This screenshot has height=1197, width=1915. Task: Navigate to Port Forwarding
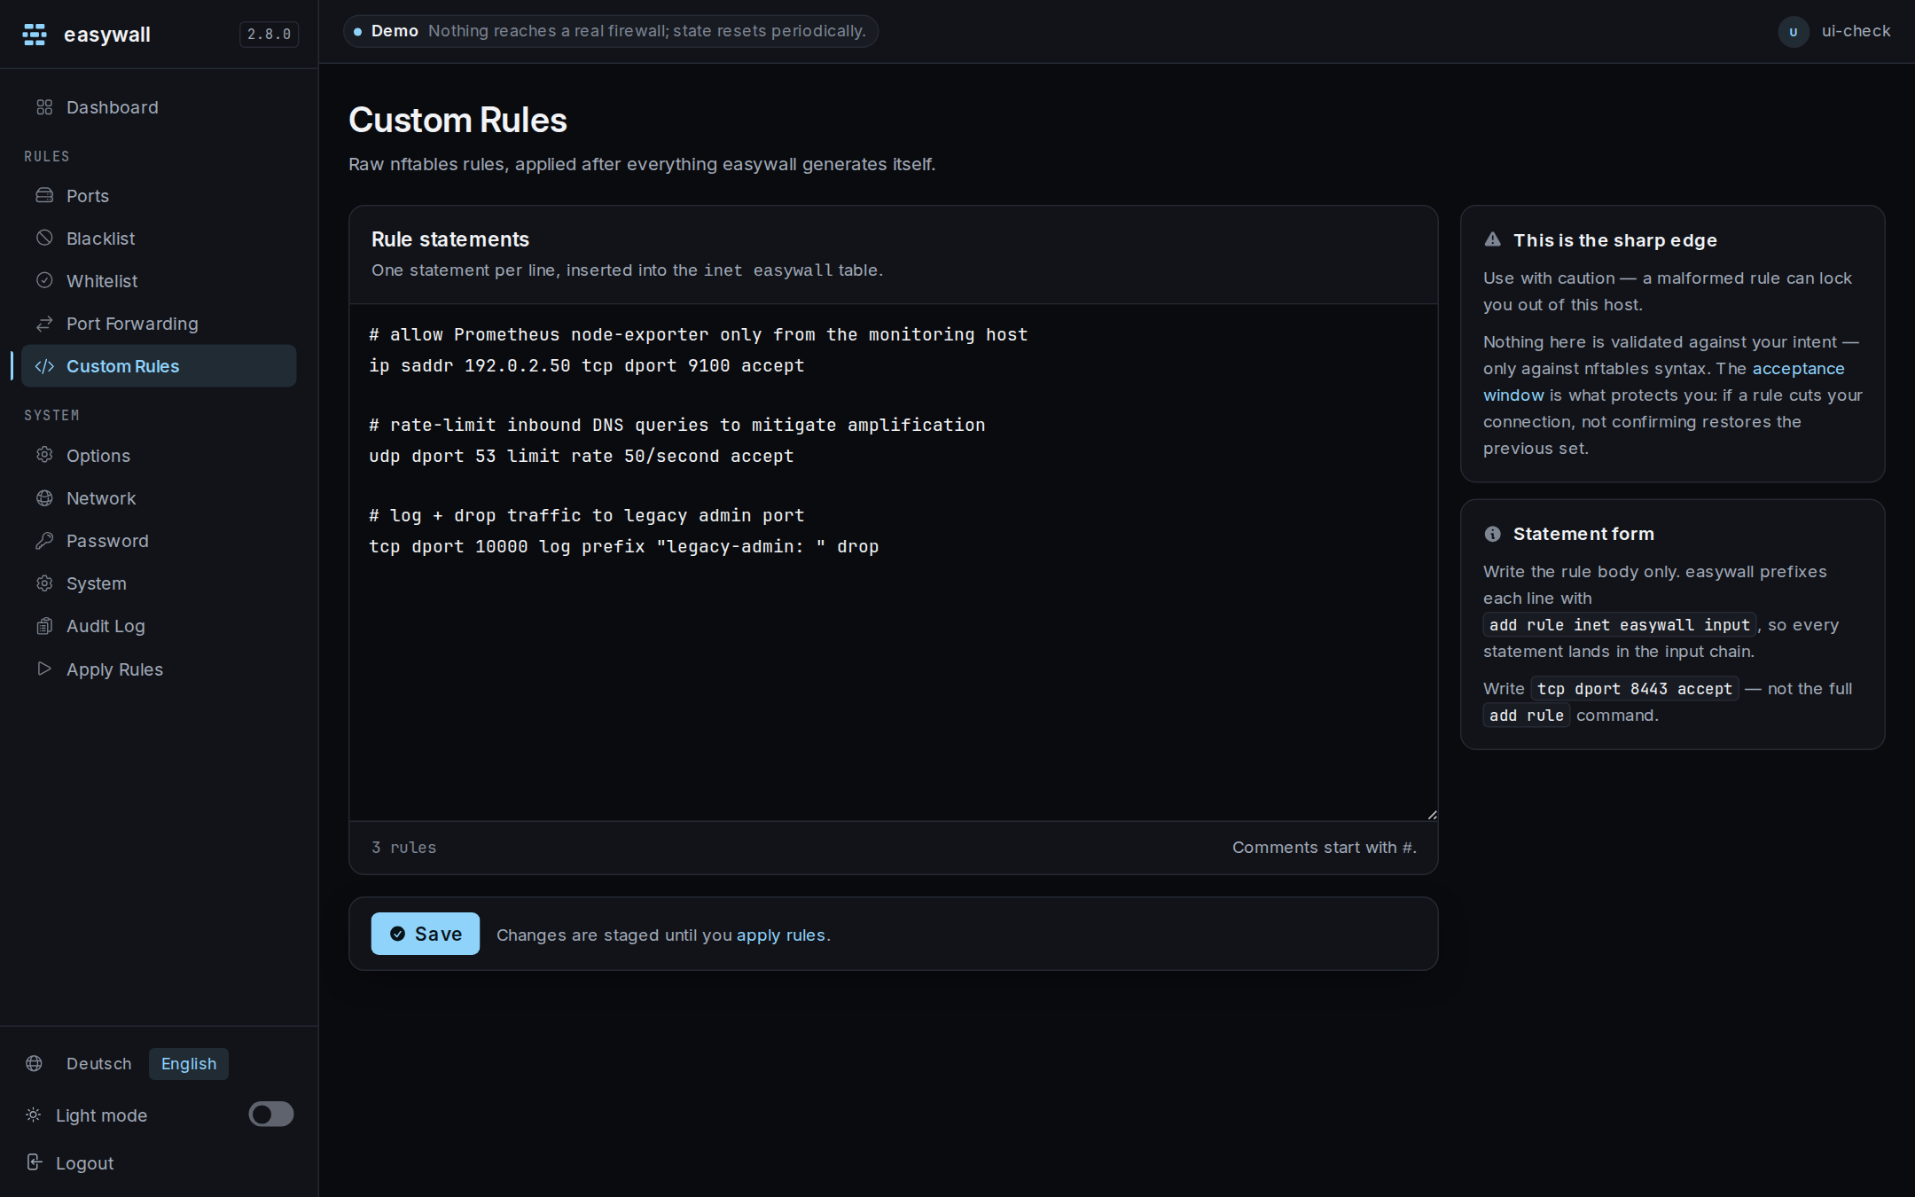(159, 323)
